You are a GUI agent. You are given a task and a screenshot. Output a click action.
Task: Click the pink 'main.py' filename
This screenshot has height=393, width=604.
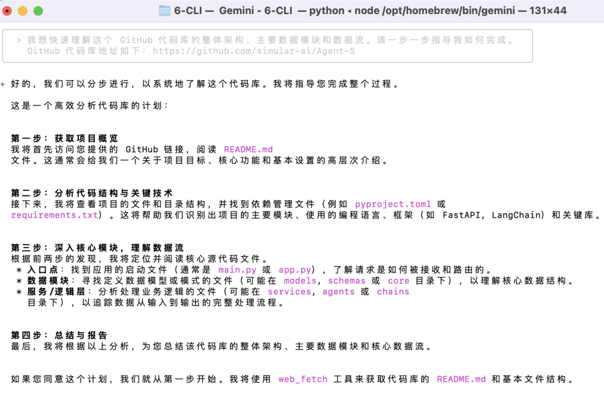point(237,270)
